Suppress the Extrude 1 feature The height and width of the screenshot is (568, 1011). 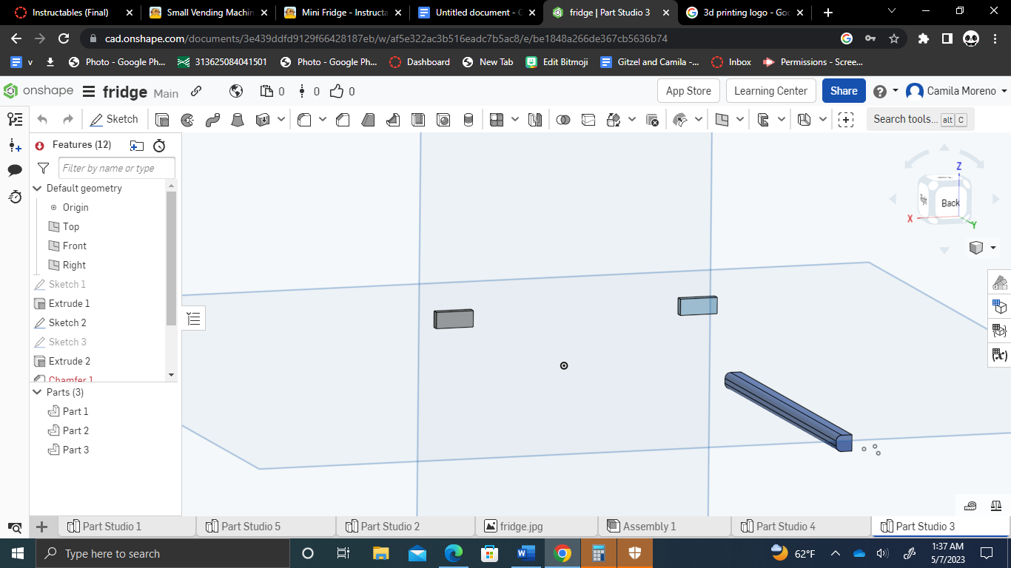(x=70, y=303)
